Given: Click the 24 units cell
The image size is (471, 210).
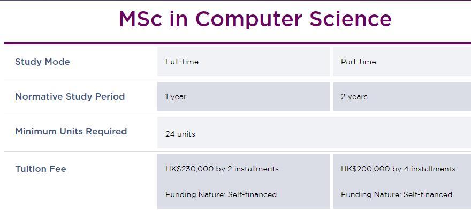Looking at the screenshot, I should tap(314, 133).
